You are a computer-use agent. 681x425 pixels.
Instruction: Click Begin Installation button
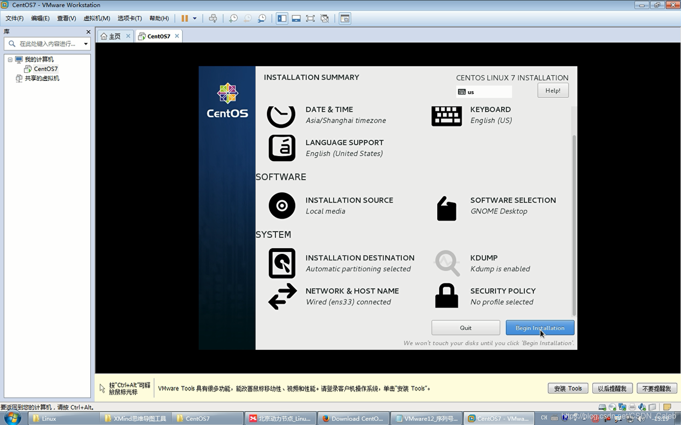coord(540,328)
